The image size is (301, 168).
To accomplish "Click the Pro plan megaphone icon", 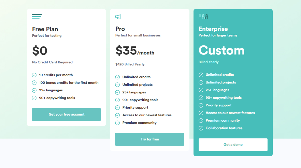I will [x=118, y=17].
